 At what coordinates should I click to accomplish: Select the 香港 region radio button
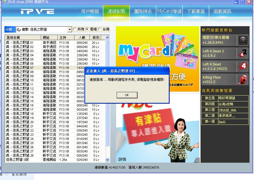point(87,29)
